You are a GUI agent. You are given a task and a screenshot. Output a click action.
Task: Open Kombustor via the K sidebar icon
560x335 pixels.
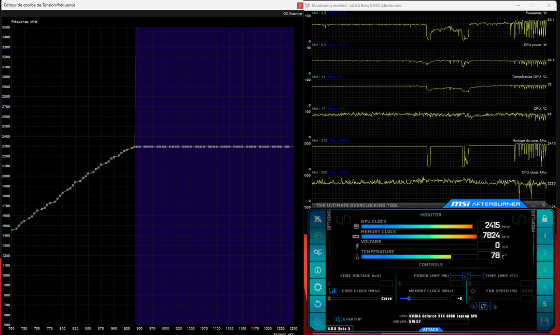[317, 236]
